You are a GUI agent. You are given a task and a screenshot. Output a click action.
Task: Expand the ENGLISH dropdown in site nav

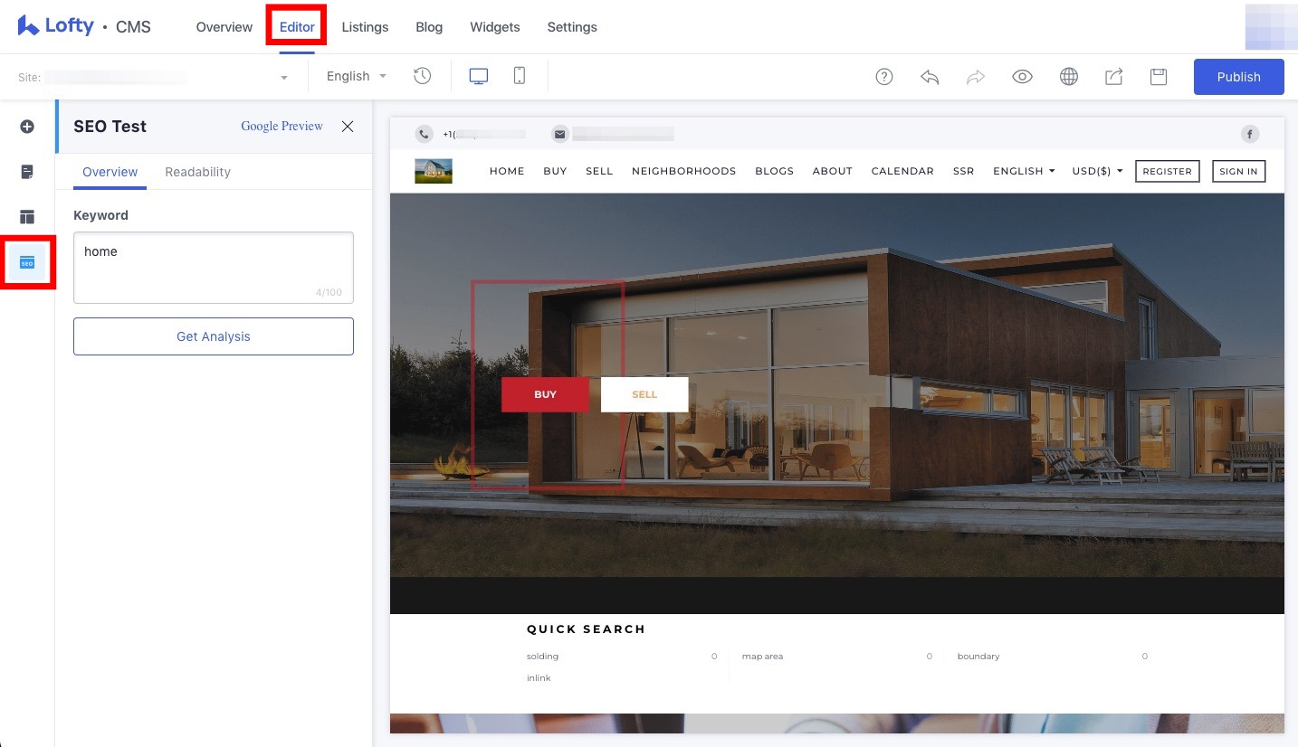pyautogui.click(x=1024, y=171)
